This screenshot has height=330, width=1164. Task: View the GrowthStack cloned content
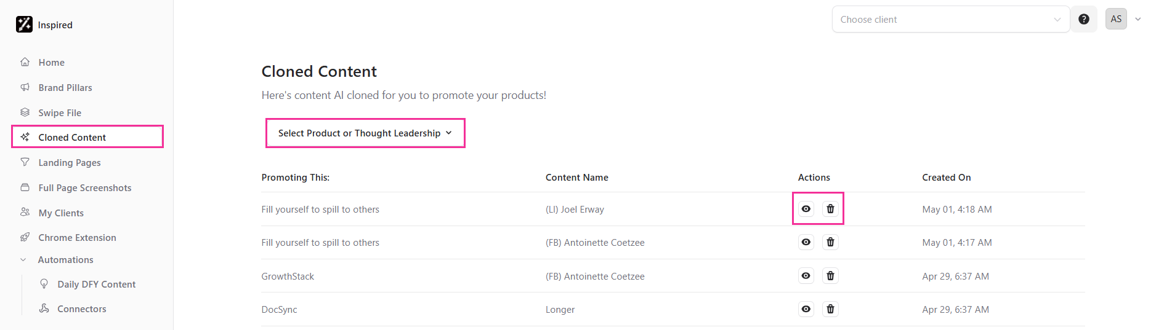pyautogui.click(x=806, y=276)
